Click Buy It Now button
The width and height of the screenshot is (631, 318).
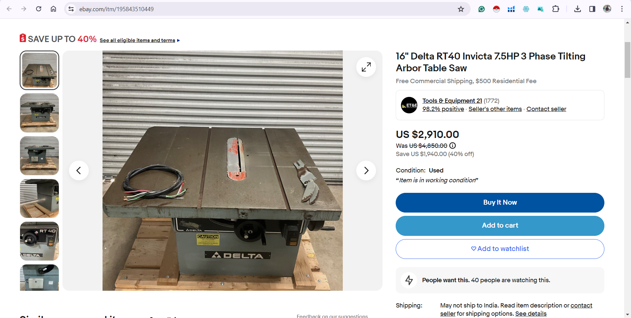[x=500, y=203]
